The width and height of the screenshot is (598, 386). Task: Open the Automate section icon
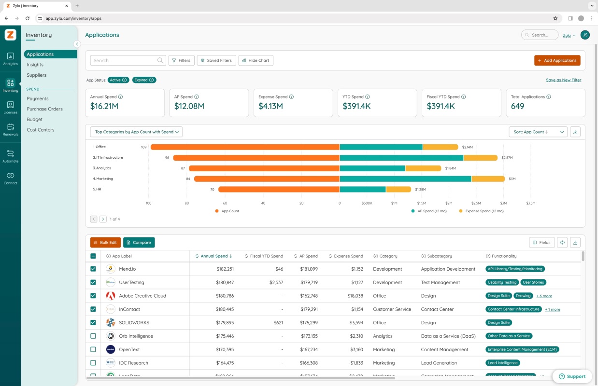10,156
